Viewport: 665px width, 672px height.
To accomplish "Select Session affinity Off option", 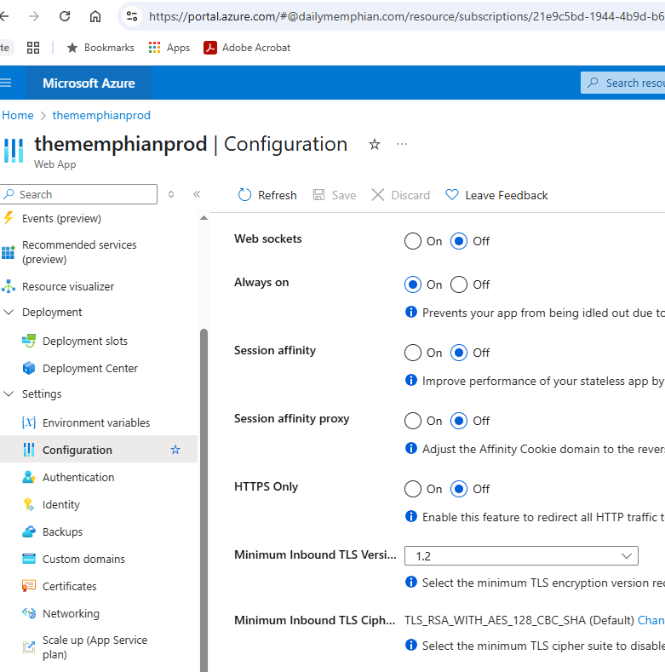I will pos(458,353).
